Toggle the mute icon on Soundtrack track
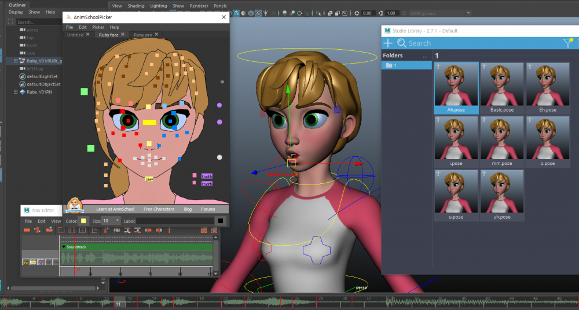579x310 pixels. 41,262
